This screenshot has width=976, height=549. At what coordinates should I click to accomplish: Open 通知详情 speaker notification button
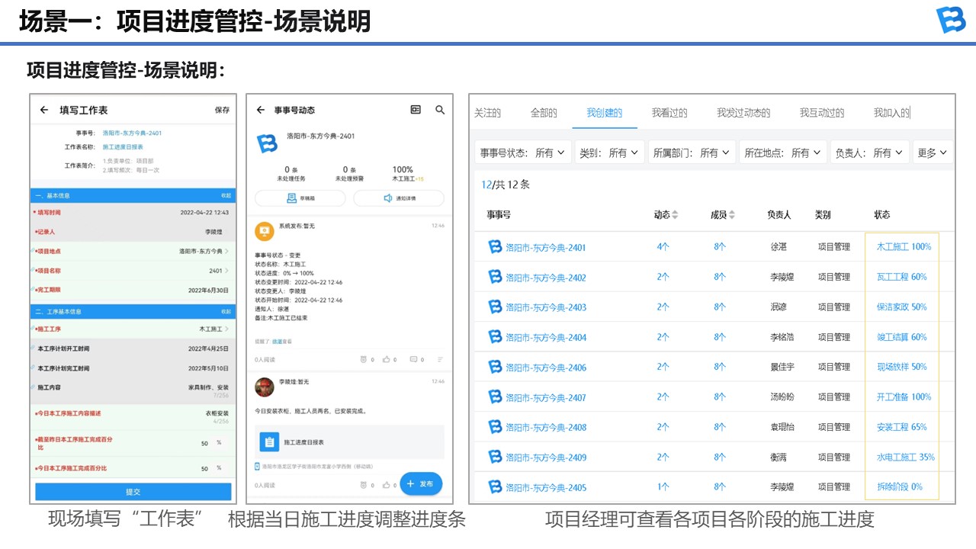coord(399,198)
